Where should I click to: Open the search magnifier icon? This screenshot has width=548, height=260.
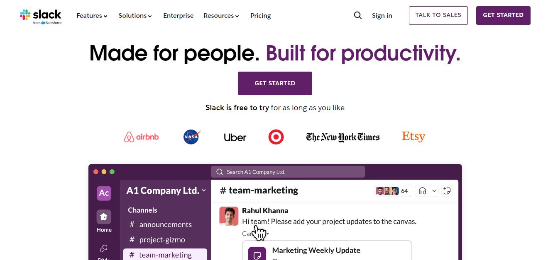pos(358,16)
